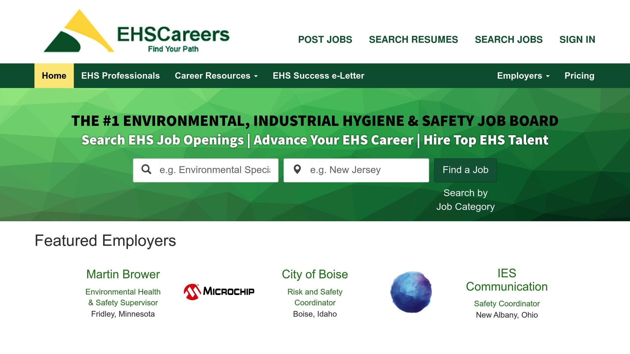Open the Pricing page
Screen dimensions: 630x354
[579, 76]
